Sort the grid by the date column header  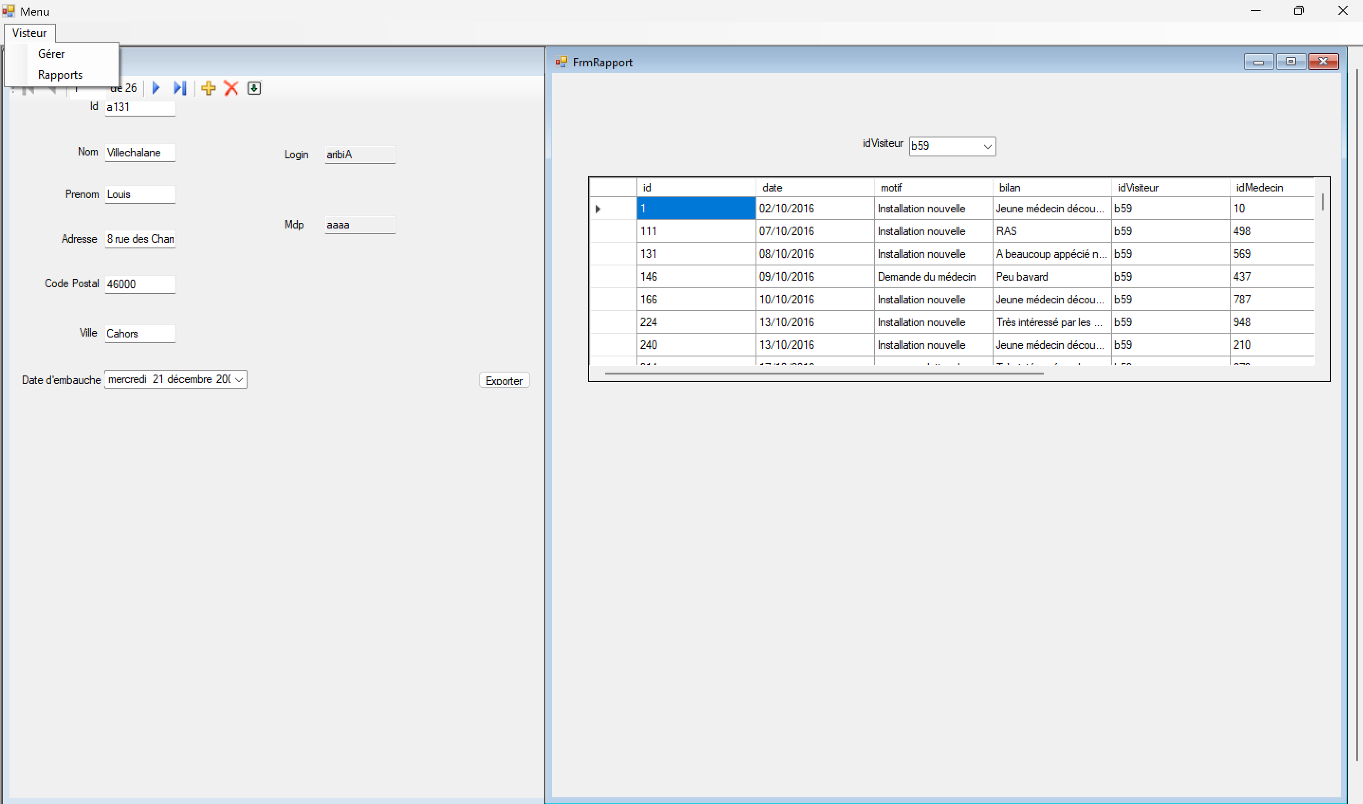point(813,187)
